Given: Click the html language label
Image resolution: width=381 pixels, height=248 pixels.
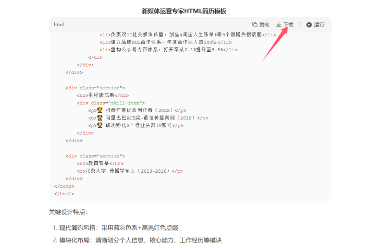Looking at the screenshot, I should [x=59, y=24].
